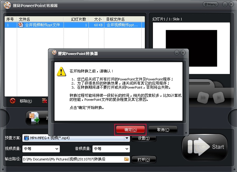Expand the 预置方案 preset format dropdown
Image resolution: width=237 pixels, height=172 pixels.
coord(127,138)
